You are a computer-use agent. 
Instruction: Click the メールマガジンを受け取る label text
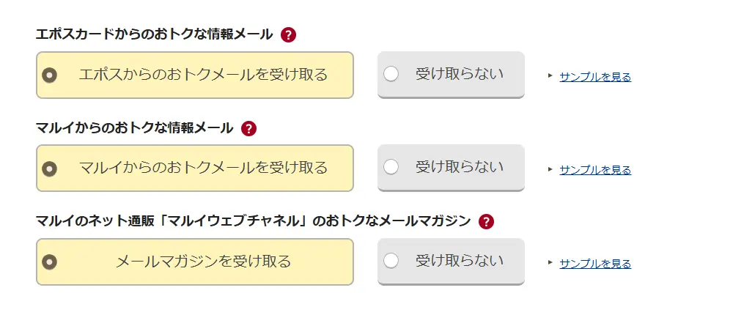click(203, 262)
